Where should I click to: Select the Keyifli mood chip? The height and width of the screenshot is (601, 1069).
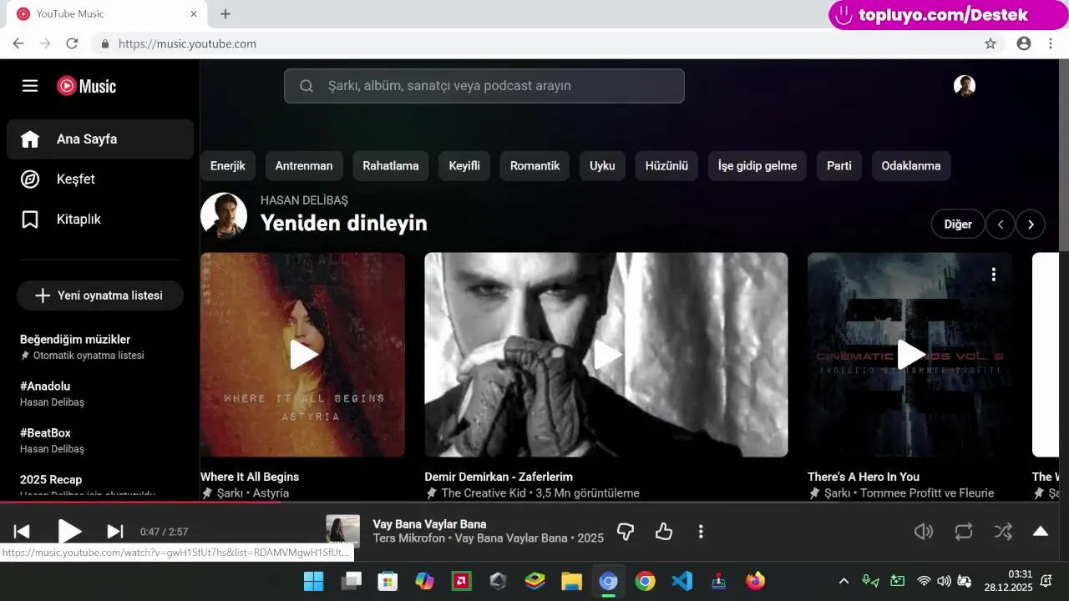click(464, 166)
